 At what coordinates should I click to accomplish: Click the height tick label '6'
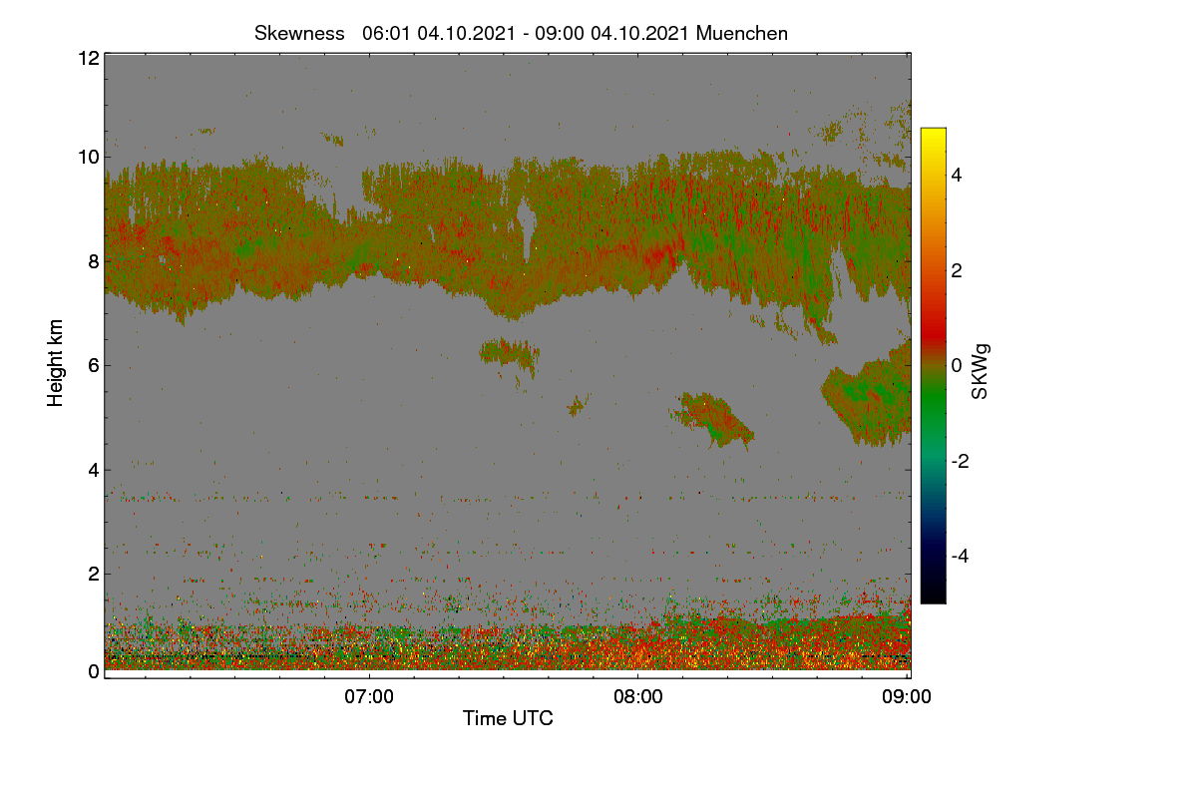(x=93, y=365)
